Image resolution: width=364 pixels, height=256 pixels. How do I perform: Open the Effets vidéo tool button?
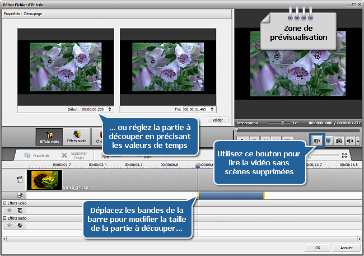click(x=49, y=137)
